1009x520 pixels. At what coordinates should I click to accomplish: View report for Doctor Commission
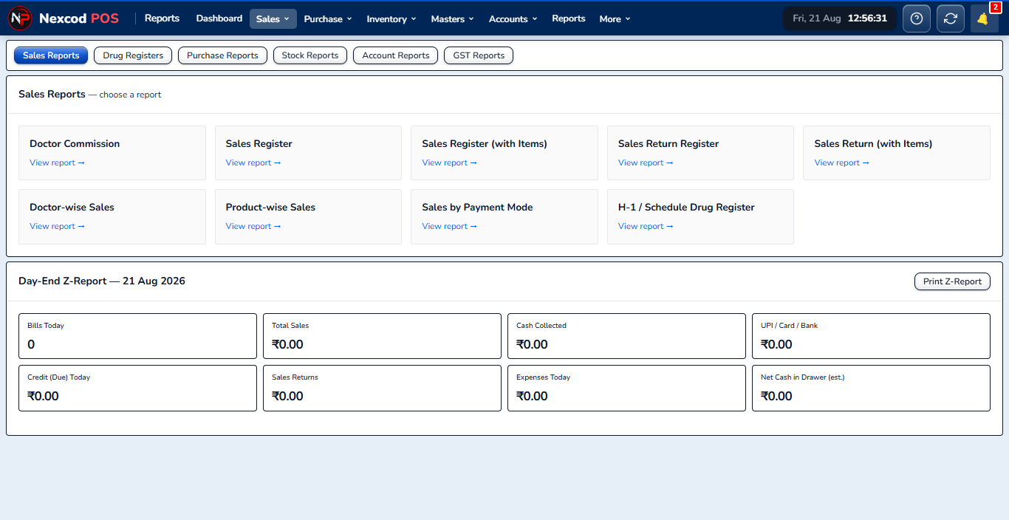tap(57, 162)
